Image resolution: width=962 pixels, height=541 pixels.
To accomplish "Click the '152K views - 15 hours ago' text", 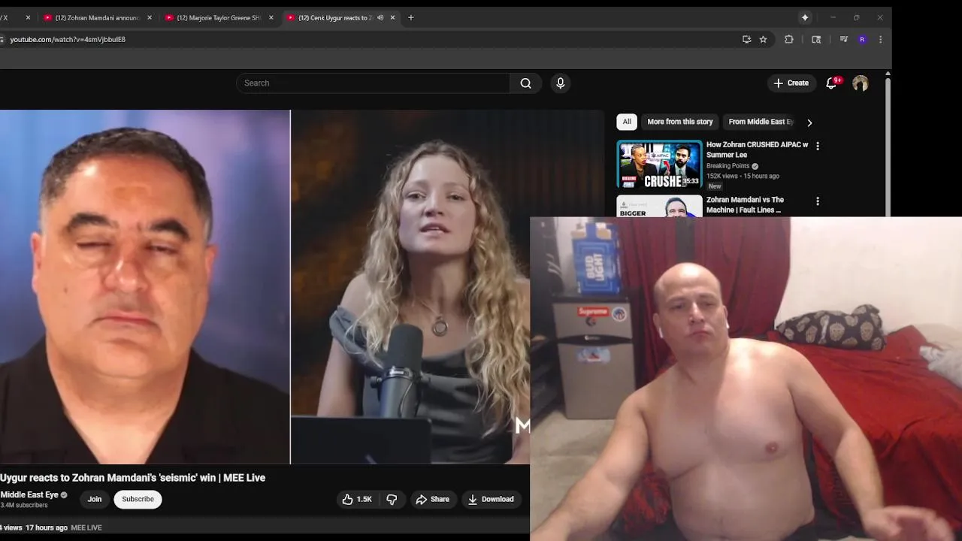I will (x=743, y=176).
